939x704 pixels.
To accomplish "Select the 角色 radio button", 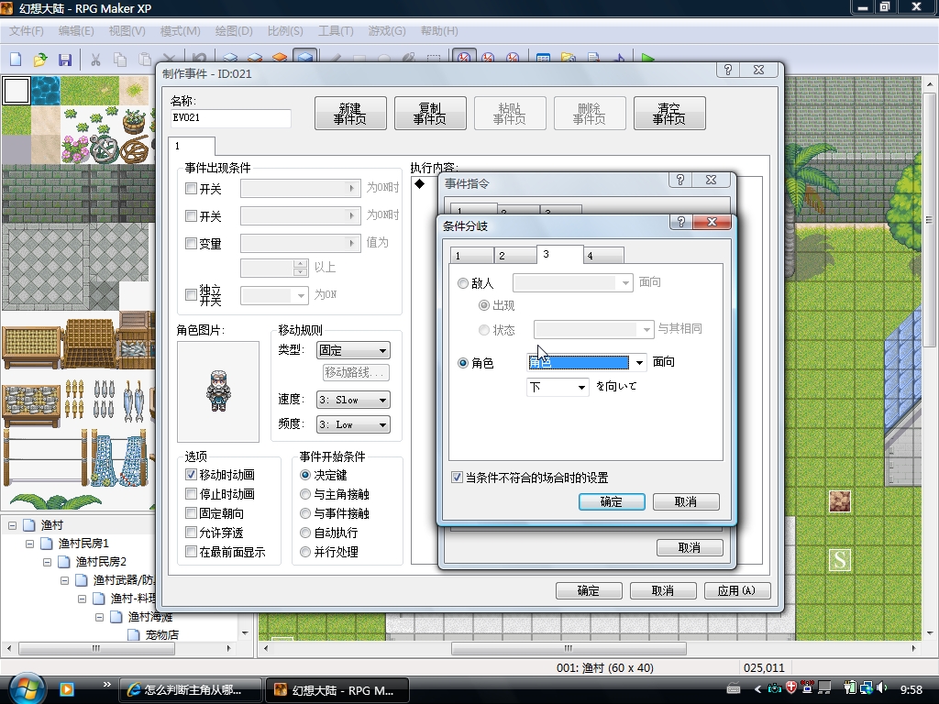I will click(x=463, y=363).
